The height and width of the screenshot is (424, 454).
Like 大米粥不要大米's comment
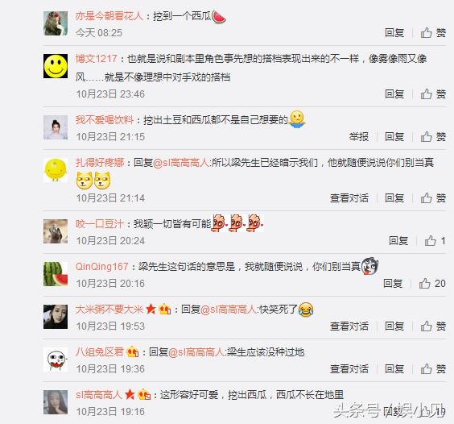pyautogui.click(x=433, y=326)
